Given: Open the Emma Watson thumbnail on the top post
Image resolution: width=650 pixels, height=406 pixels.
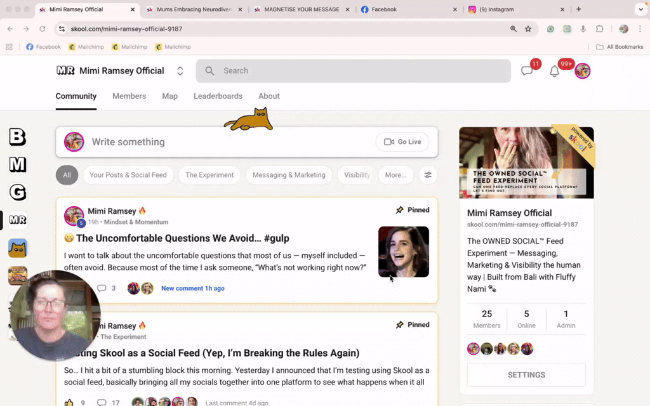Looking at the screenshot, I should (403, 251).
